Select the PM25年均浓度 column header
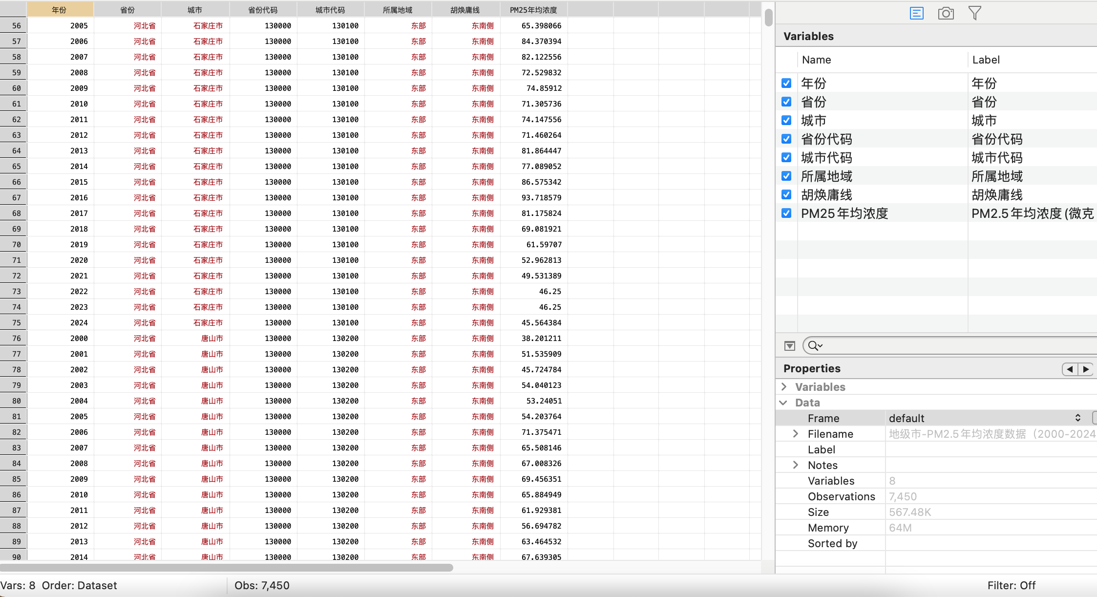 533,10
